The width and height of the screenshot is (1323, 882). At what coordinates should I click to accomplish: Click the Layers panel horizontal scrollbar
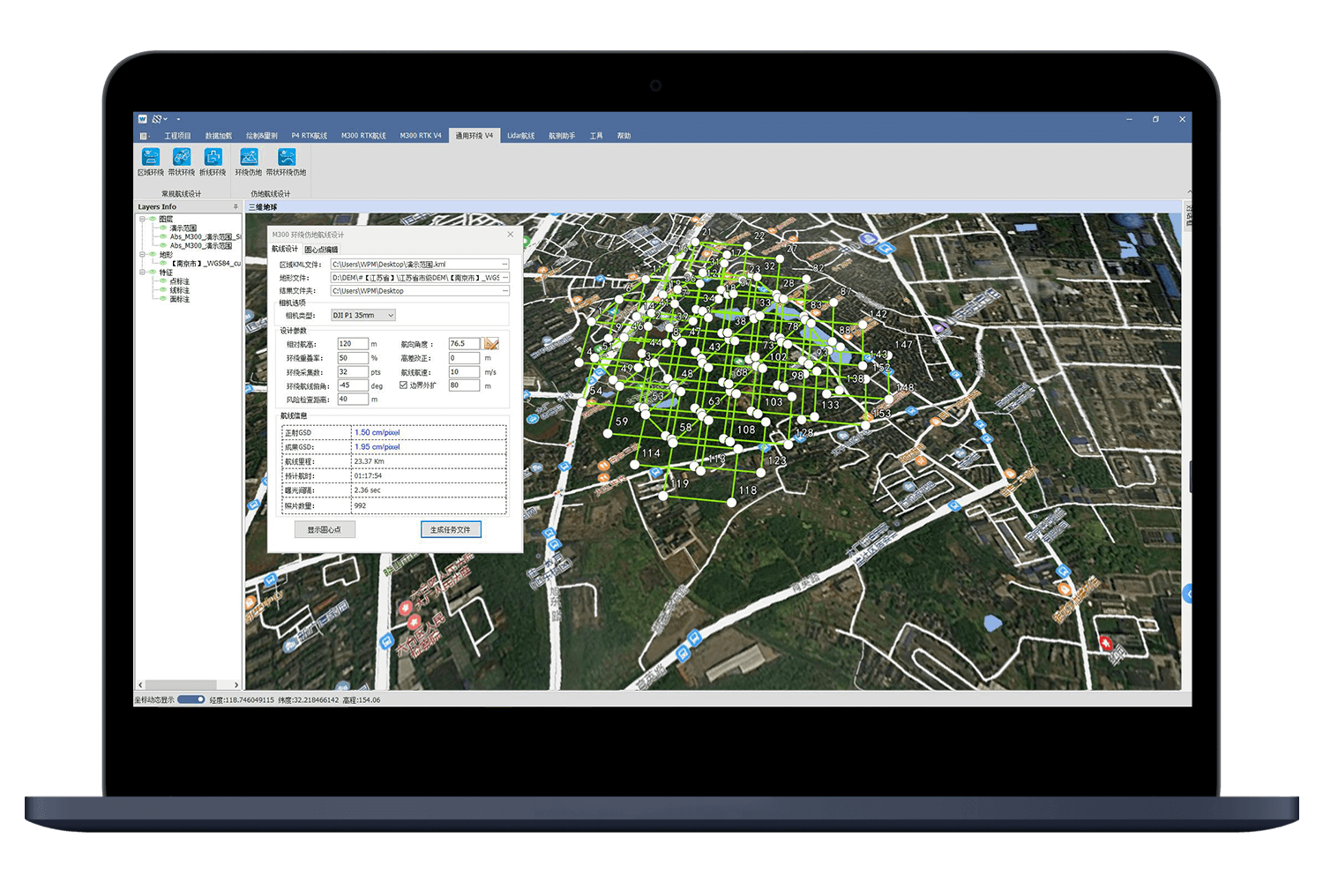coord(187,684)
